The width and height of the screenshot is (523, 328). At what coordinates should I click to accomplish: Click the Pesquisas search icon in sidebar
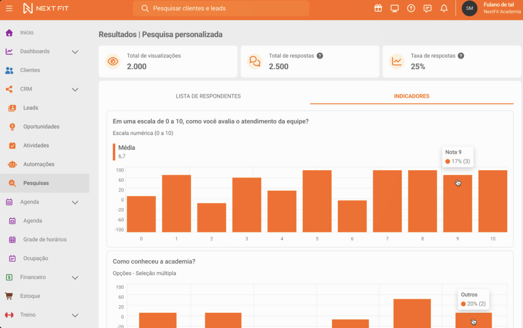click(x=12, y=183)
